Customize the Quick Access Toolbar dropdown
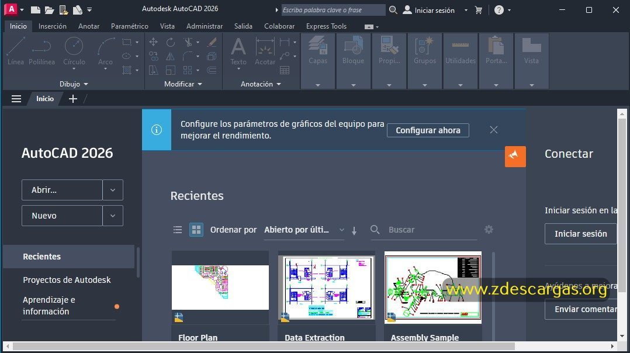This screenshot has width=630, height=353. 89,9
